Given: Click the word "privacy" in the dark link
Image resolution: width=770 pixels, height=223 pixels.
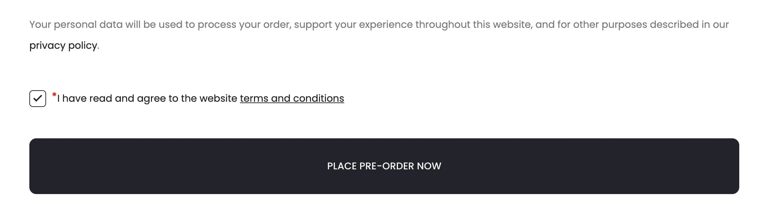Looking at the screenshot, I should point(47,46).
